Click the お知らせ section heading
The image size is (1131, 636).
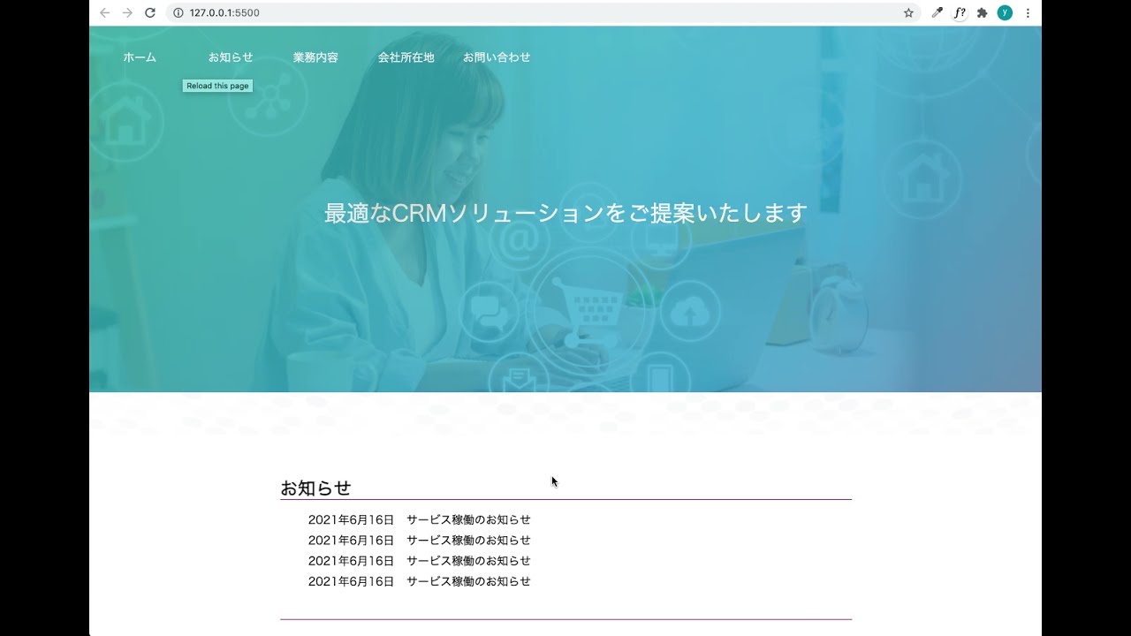point(315,488)
